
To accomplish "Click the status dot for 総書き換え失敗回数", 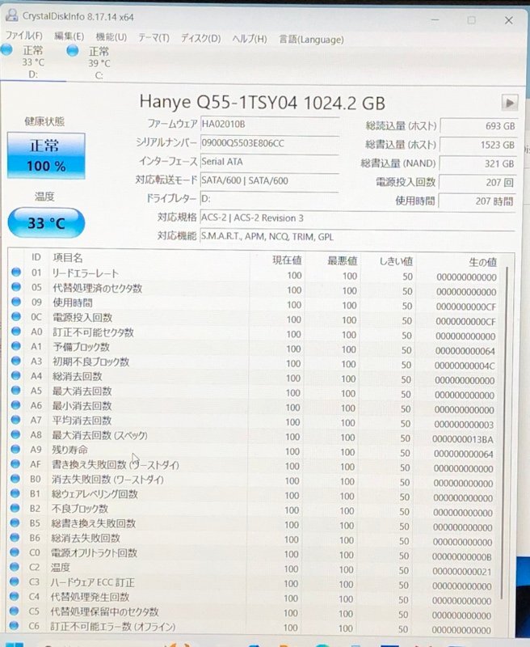I will coord(15,522).
